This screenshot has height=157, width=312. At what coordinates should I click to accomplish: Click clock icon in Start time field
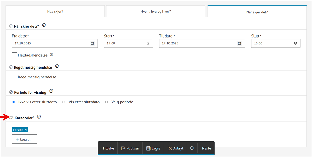[x=148, y=43]
